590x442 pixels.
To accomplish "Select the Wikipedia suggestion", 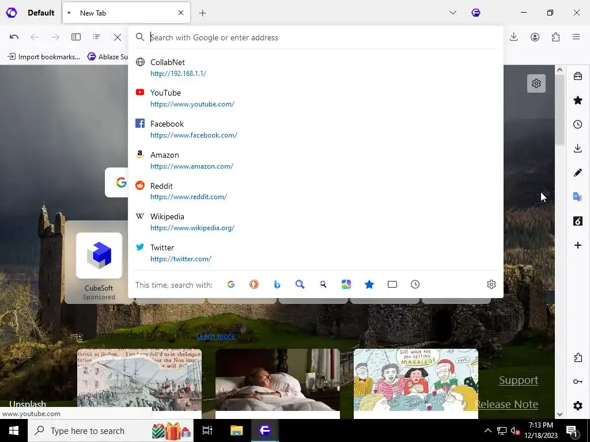I will [316, 222].
